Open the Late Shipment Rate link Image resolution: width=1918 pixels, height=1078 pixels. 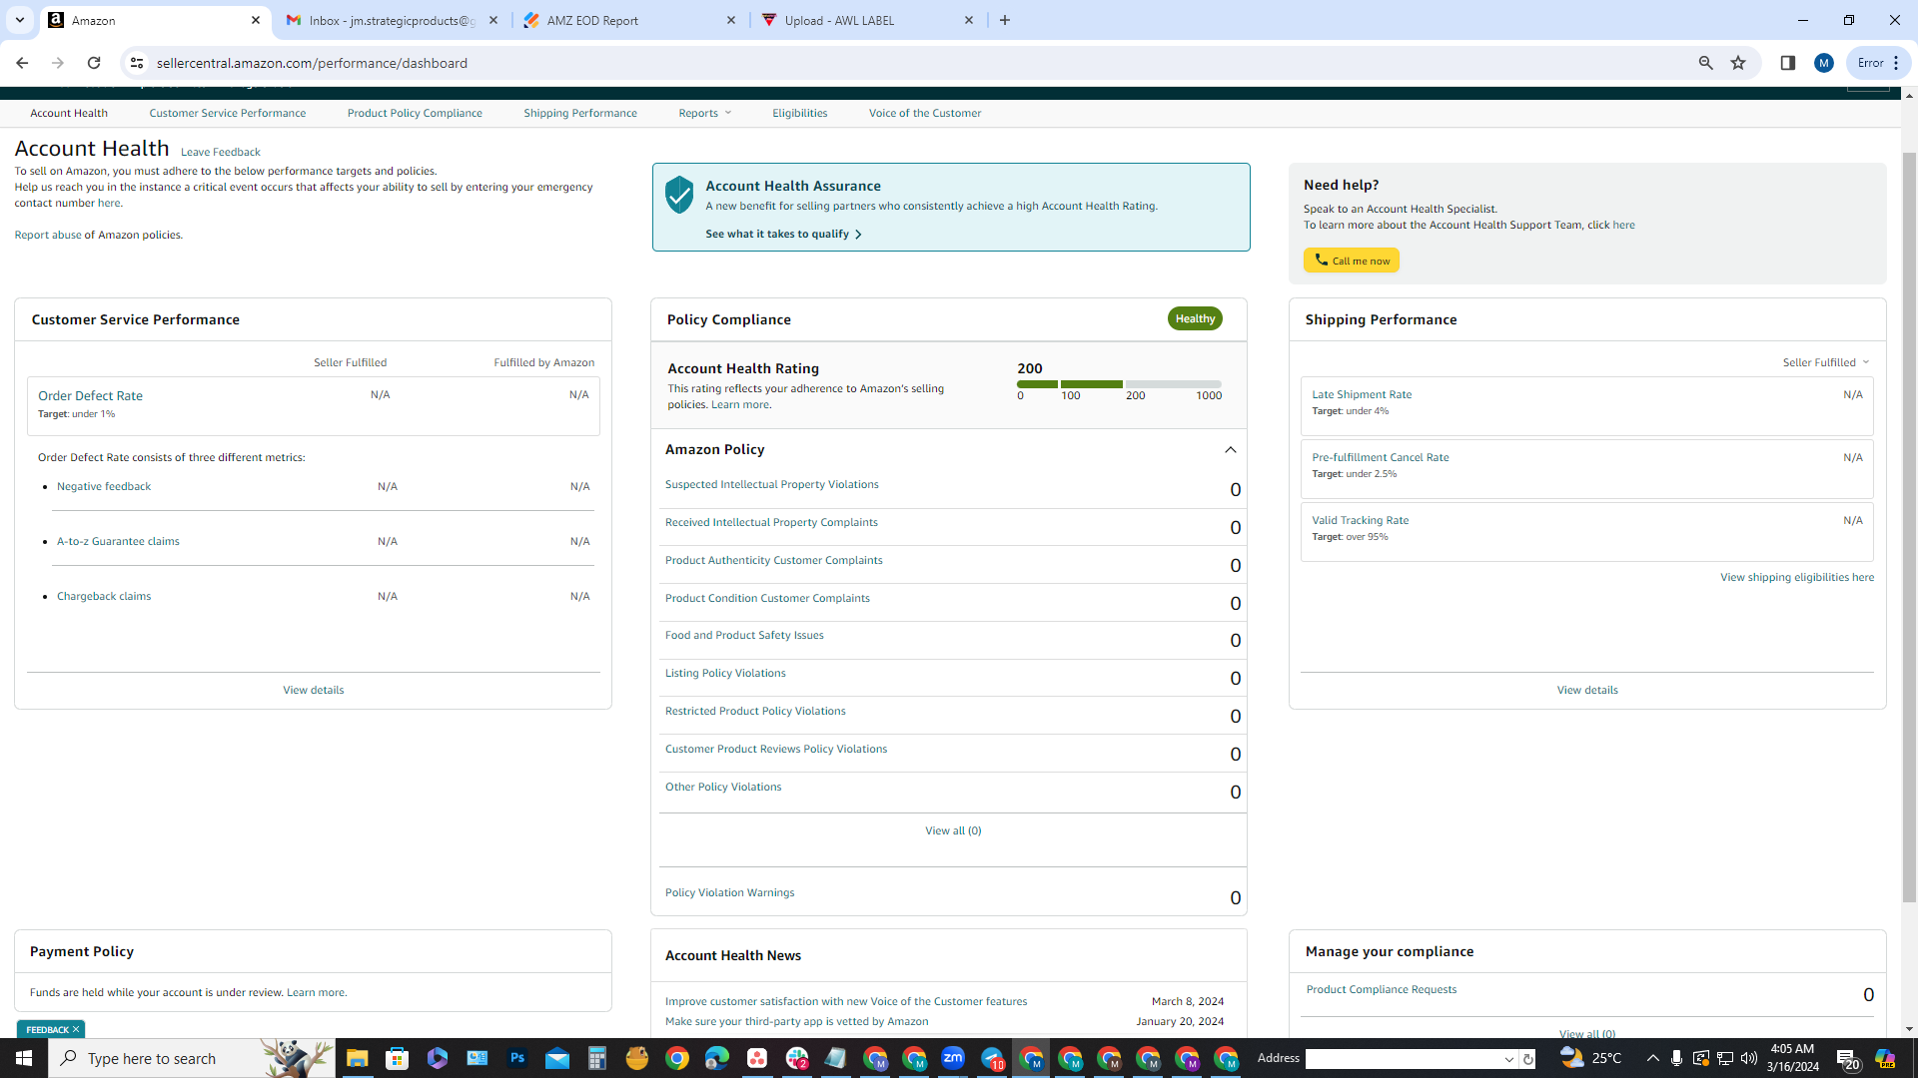tap(1362, 394)
